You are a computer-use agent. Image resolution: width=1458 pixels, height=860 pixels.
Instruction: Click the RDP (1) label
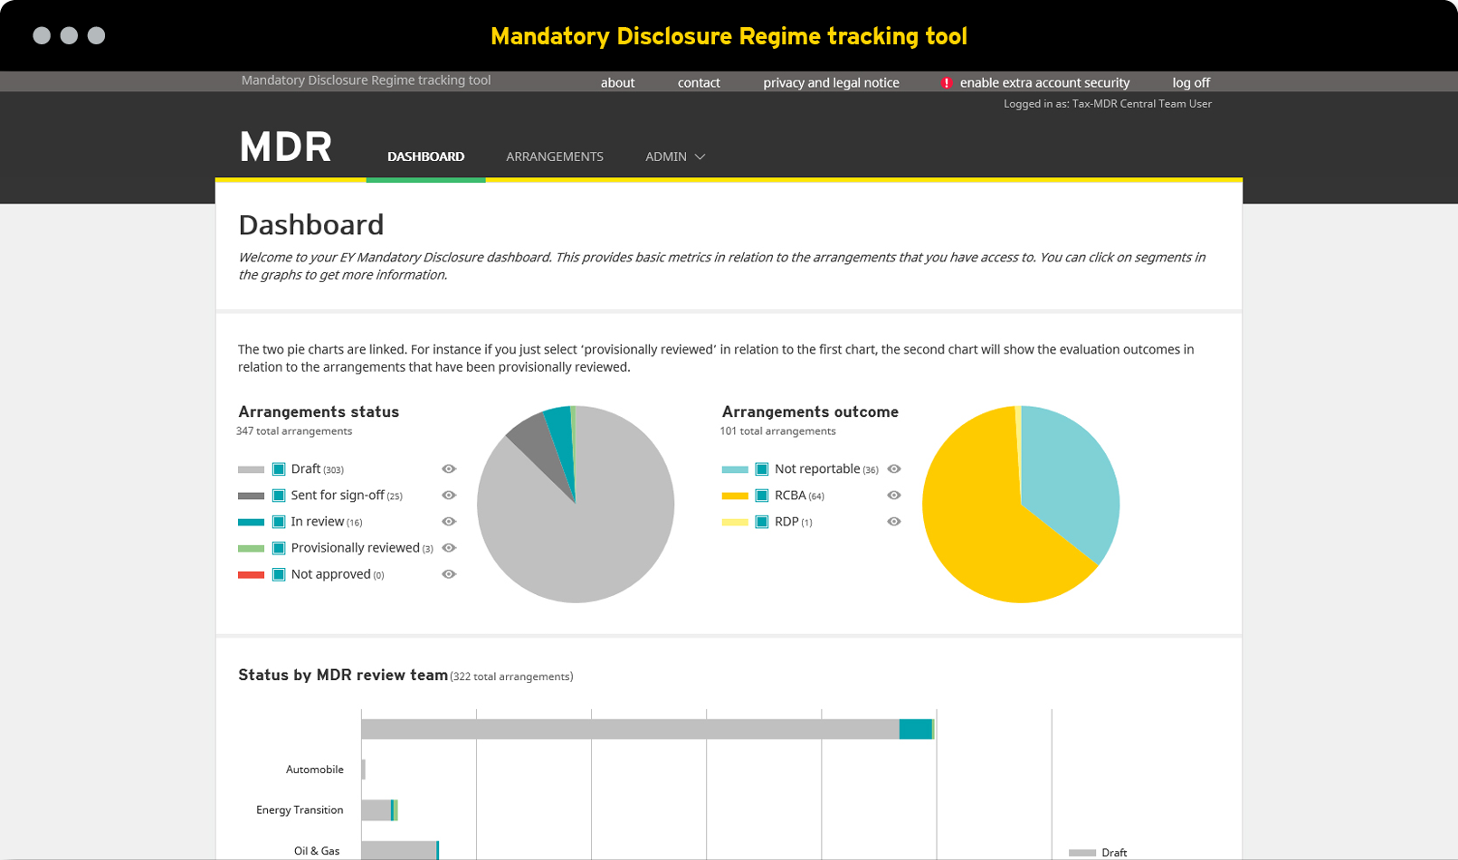[x=793, y=521]
